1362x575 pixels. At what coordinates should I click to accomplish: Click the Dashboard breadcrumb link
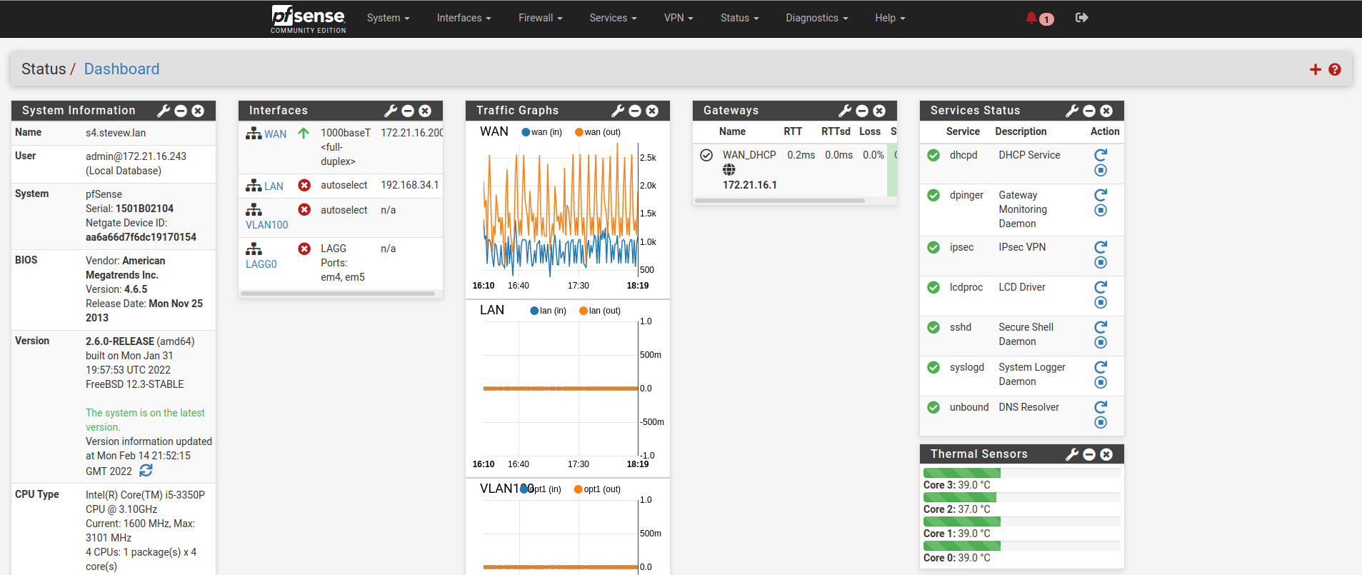click(121, 69)
